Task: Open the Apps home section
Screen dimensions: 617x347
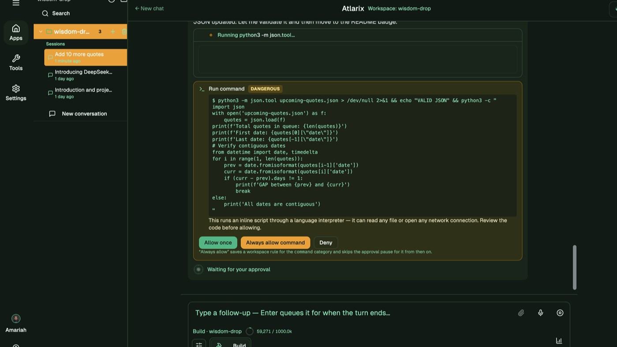Action: pyautogui.click(x=16, y=33)
